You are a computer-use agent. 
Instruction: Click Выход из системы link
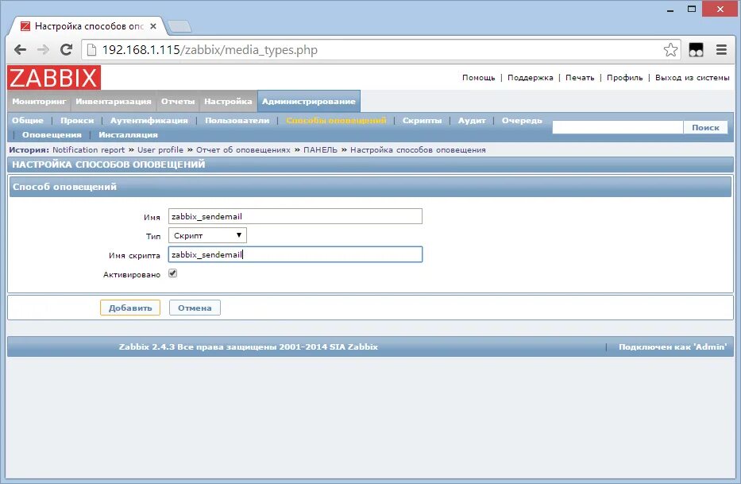(x=693, y=78)
